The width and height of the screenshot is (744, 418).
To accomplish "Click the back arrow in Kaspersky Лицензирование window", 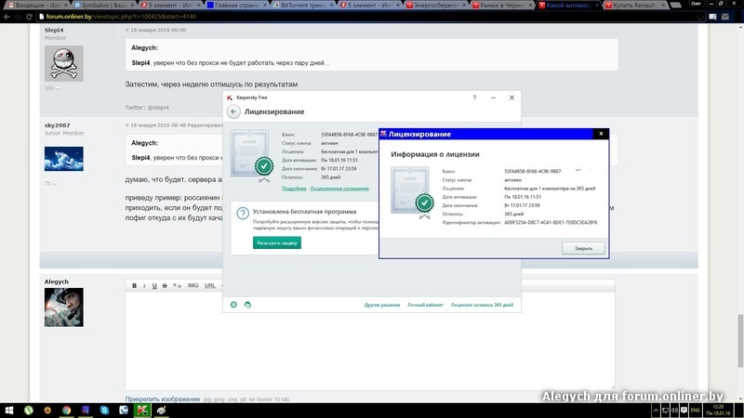I will point(233,111).
